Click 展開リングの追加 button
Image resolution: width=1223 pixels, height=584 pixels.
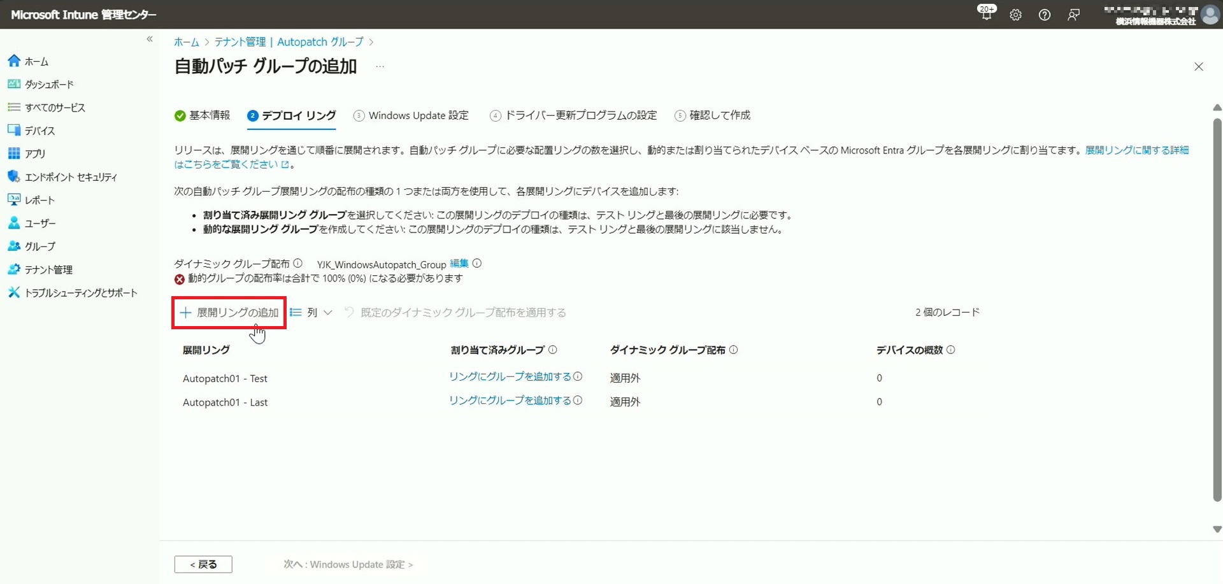click(229, 313)
